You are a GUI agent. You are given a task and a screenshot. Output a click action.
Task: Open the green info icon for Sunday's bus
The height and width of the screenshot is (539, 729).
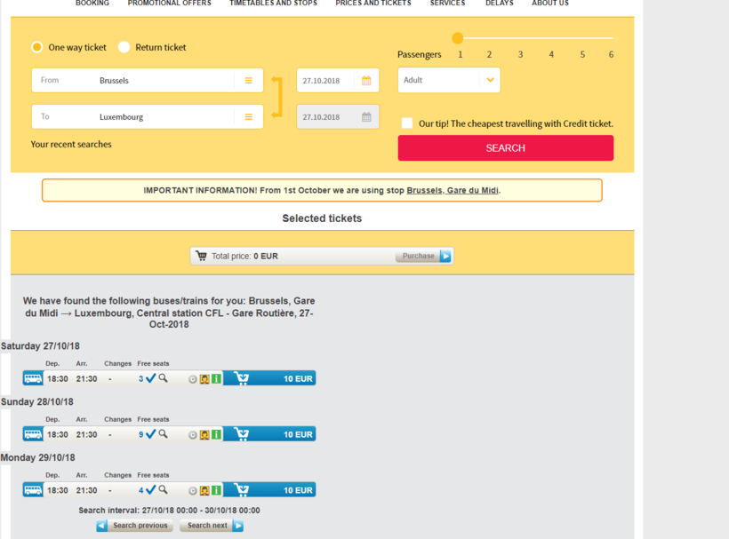(216, 435)
